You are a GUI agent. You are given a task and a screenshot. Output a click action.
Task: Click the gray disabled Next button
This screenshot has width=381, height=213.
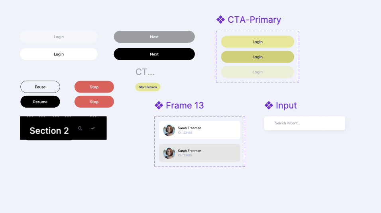click(154, 37)
